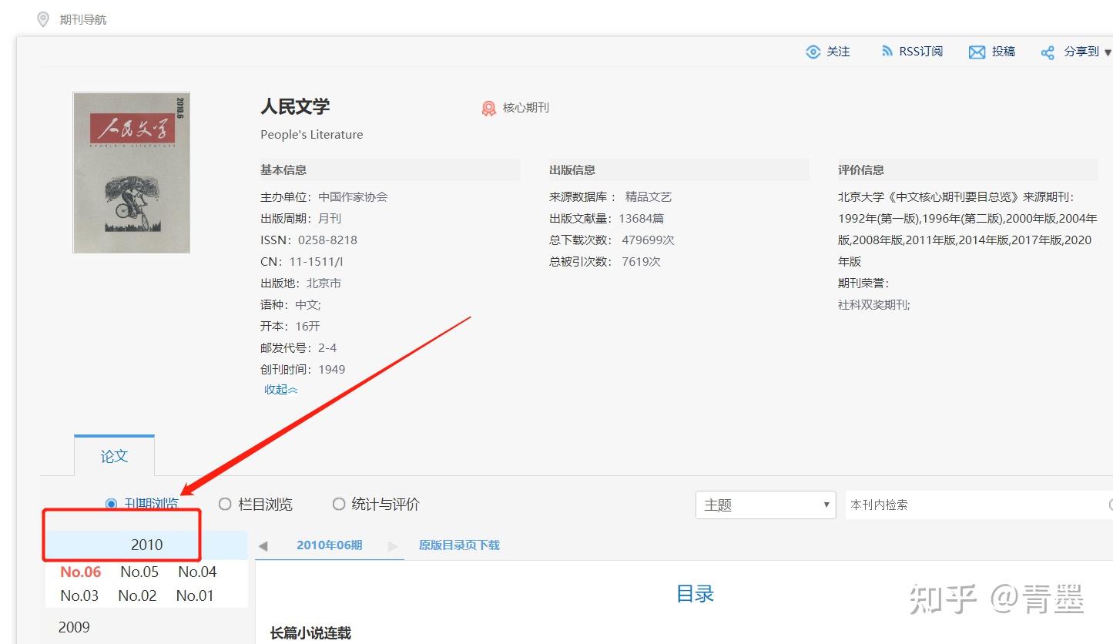Click the 分享到 share icon
The height and width of the screenshot is (644, 1113).
tap(1048, 51)
